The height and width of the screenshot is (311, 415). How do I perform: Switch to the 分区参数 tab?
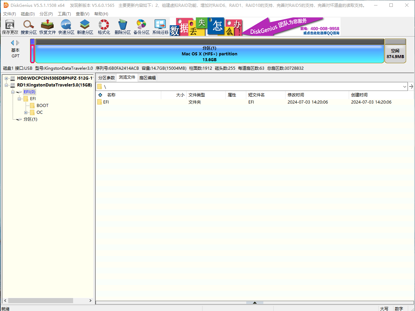click(x=107, y=78)
